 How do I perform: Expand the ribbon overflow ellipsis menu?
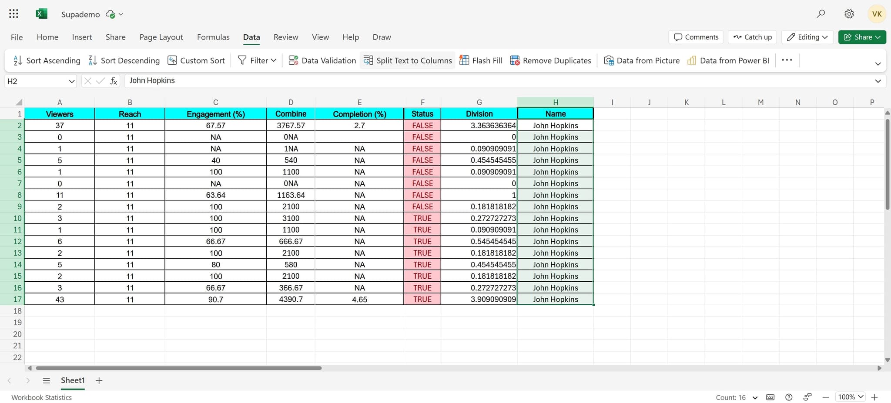coord(787,60)
